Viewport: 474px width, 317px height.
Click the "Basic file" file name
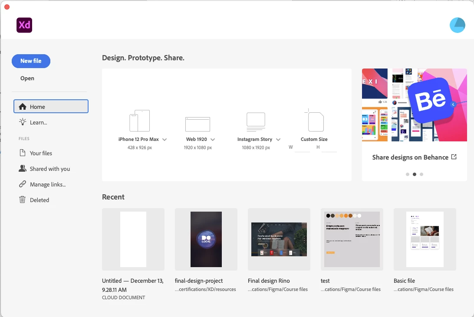coord(404,281)
